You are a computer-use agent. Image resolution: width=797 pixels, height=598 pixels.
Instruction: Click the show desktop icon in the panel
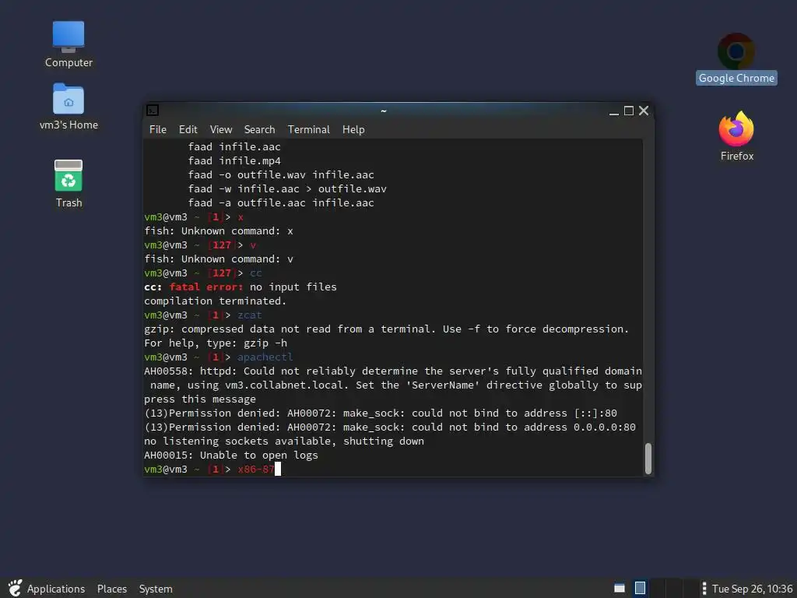[619, 589]
